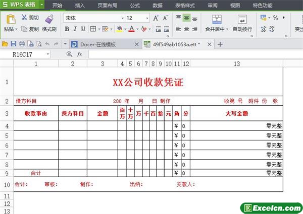This screenshot has height=214, width=303.
Task: Switch to the 表格样式 ribbon tab
Action: (185, 5)
